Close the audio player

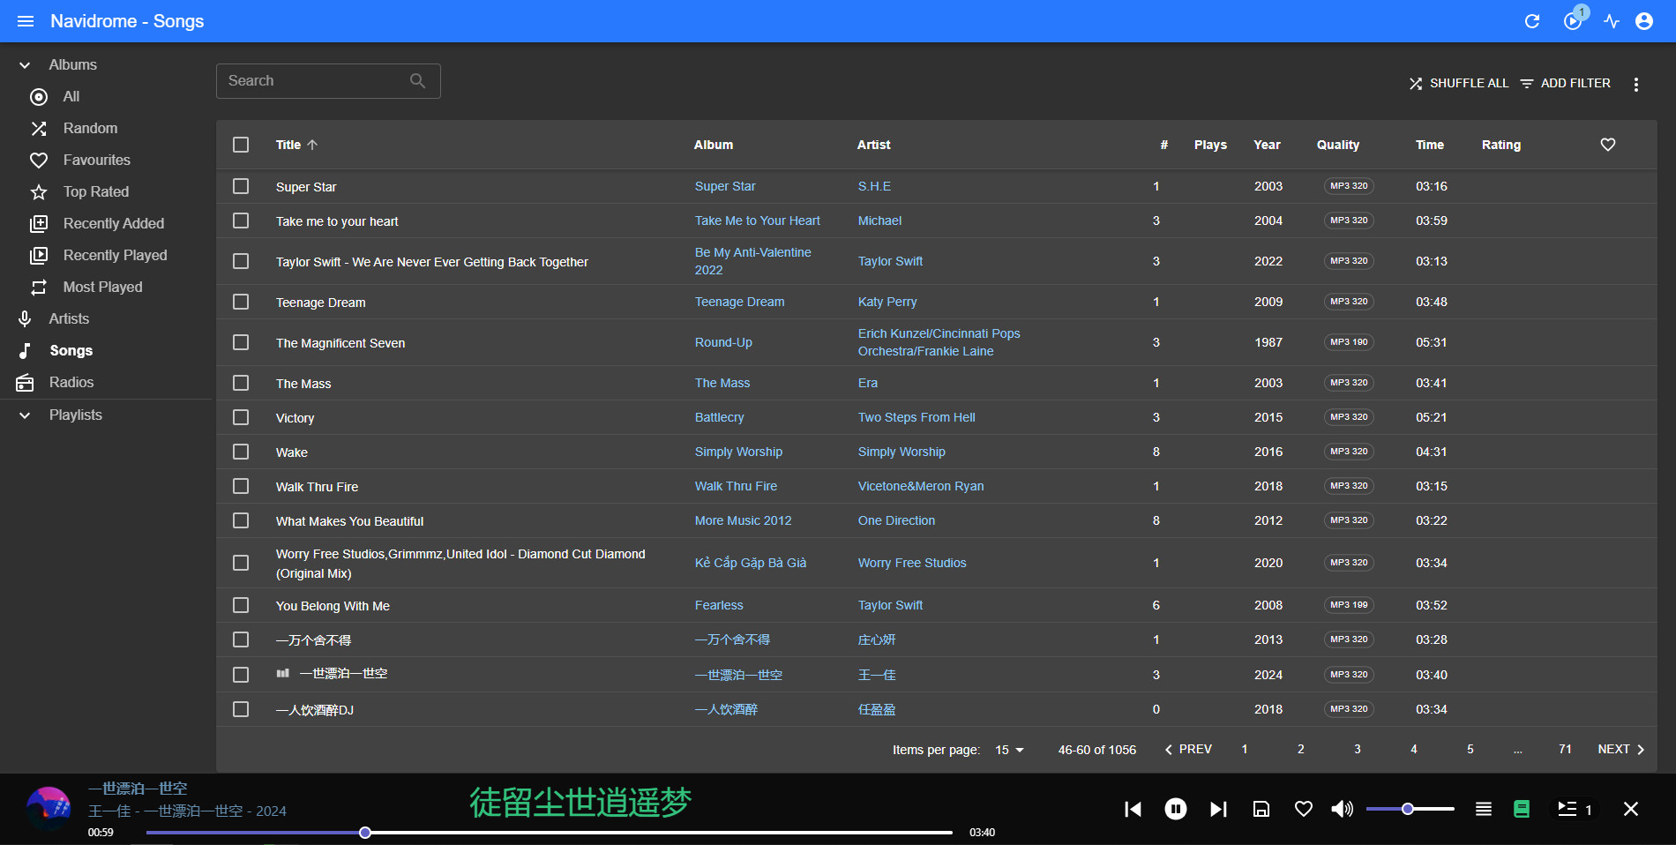click(1631, 809)
